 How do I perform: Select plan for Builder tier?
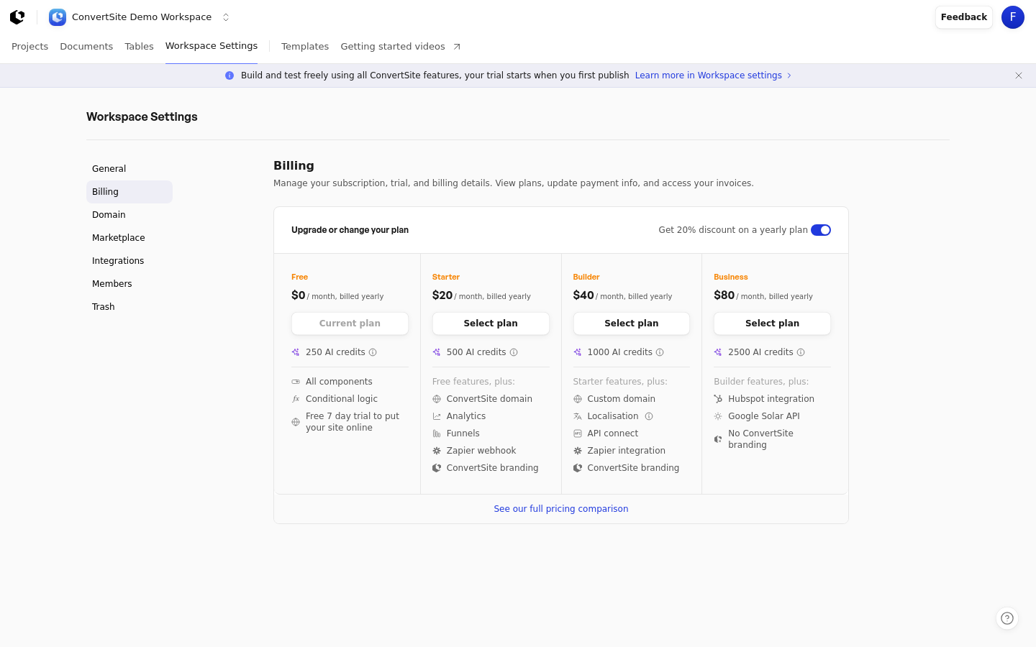632,323
